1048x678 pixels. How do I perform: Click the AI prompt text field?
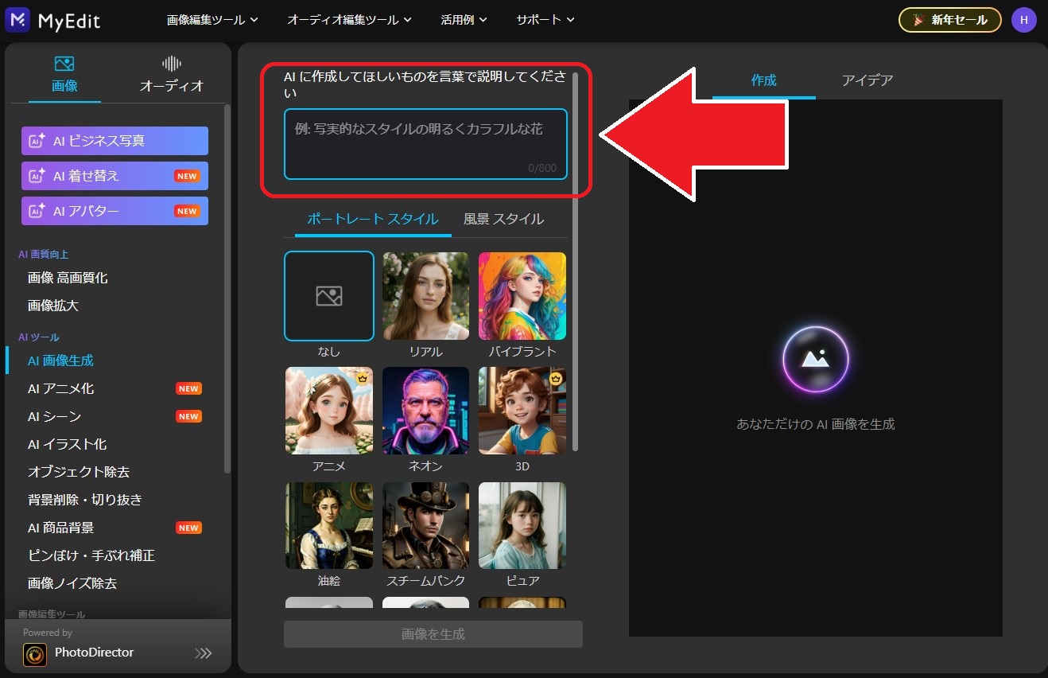[425, 144]
